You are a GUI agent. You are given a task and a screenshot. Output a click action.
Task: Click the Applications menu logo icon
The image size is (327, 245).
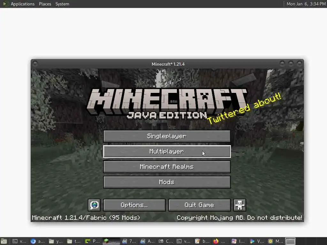point(6,4)
